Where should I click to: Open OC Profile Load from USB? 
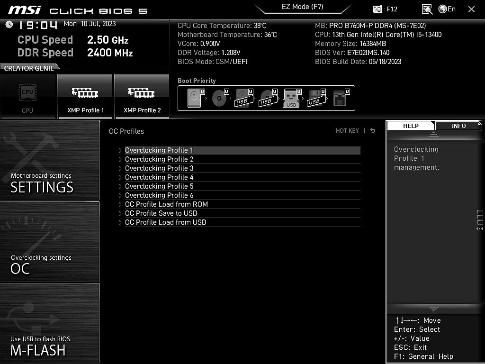coord(242,222)
